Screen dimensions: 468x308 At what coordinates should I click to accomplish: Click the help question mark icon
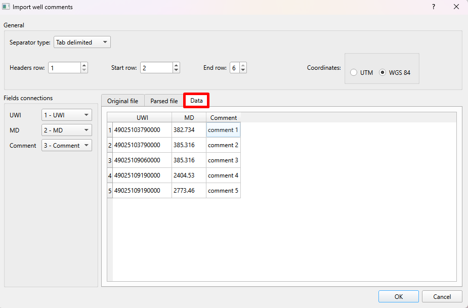coord(434,7)
